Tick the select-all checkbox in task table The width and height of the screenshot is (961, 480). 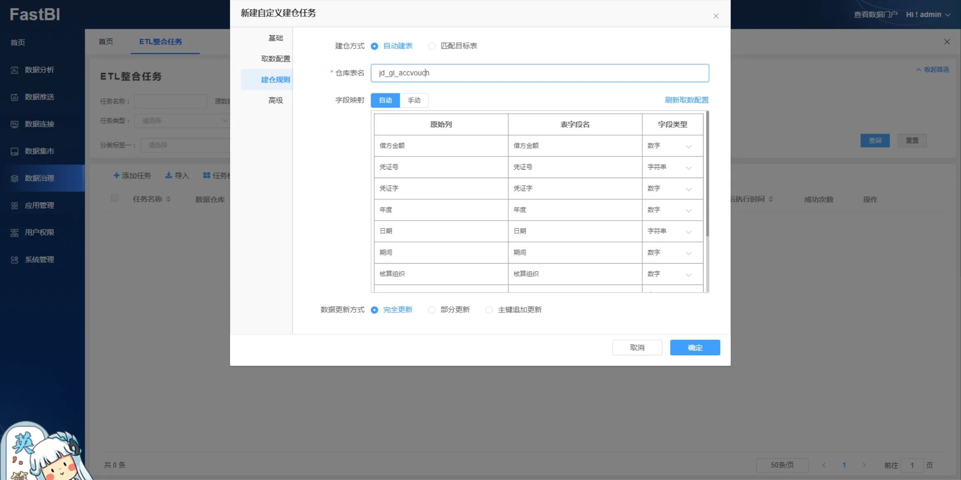(x=115, y=198)
